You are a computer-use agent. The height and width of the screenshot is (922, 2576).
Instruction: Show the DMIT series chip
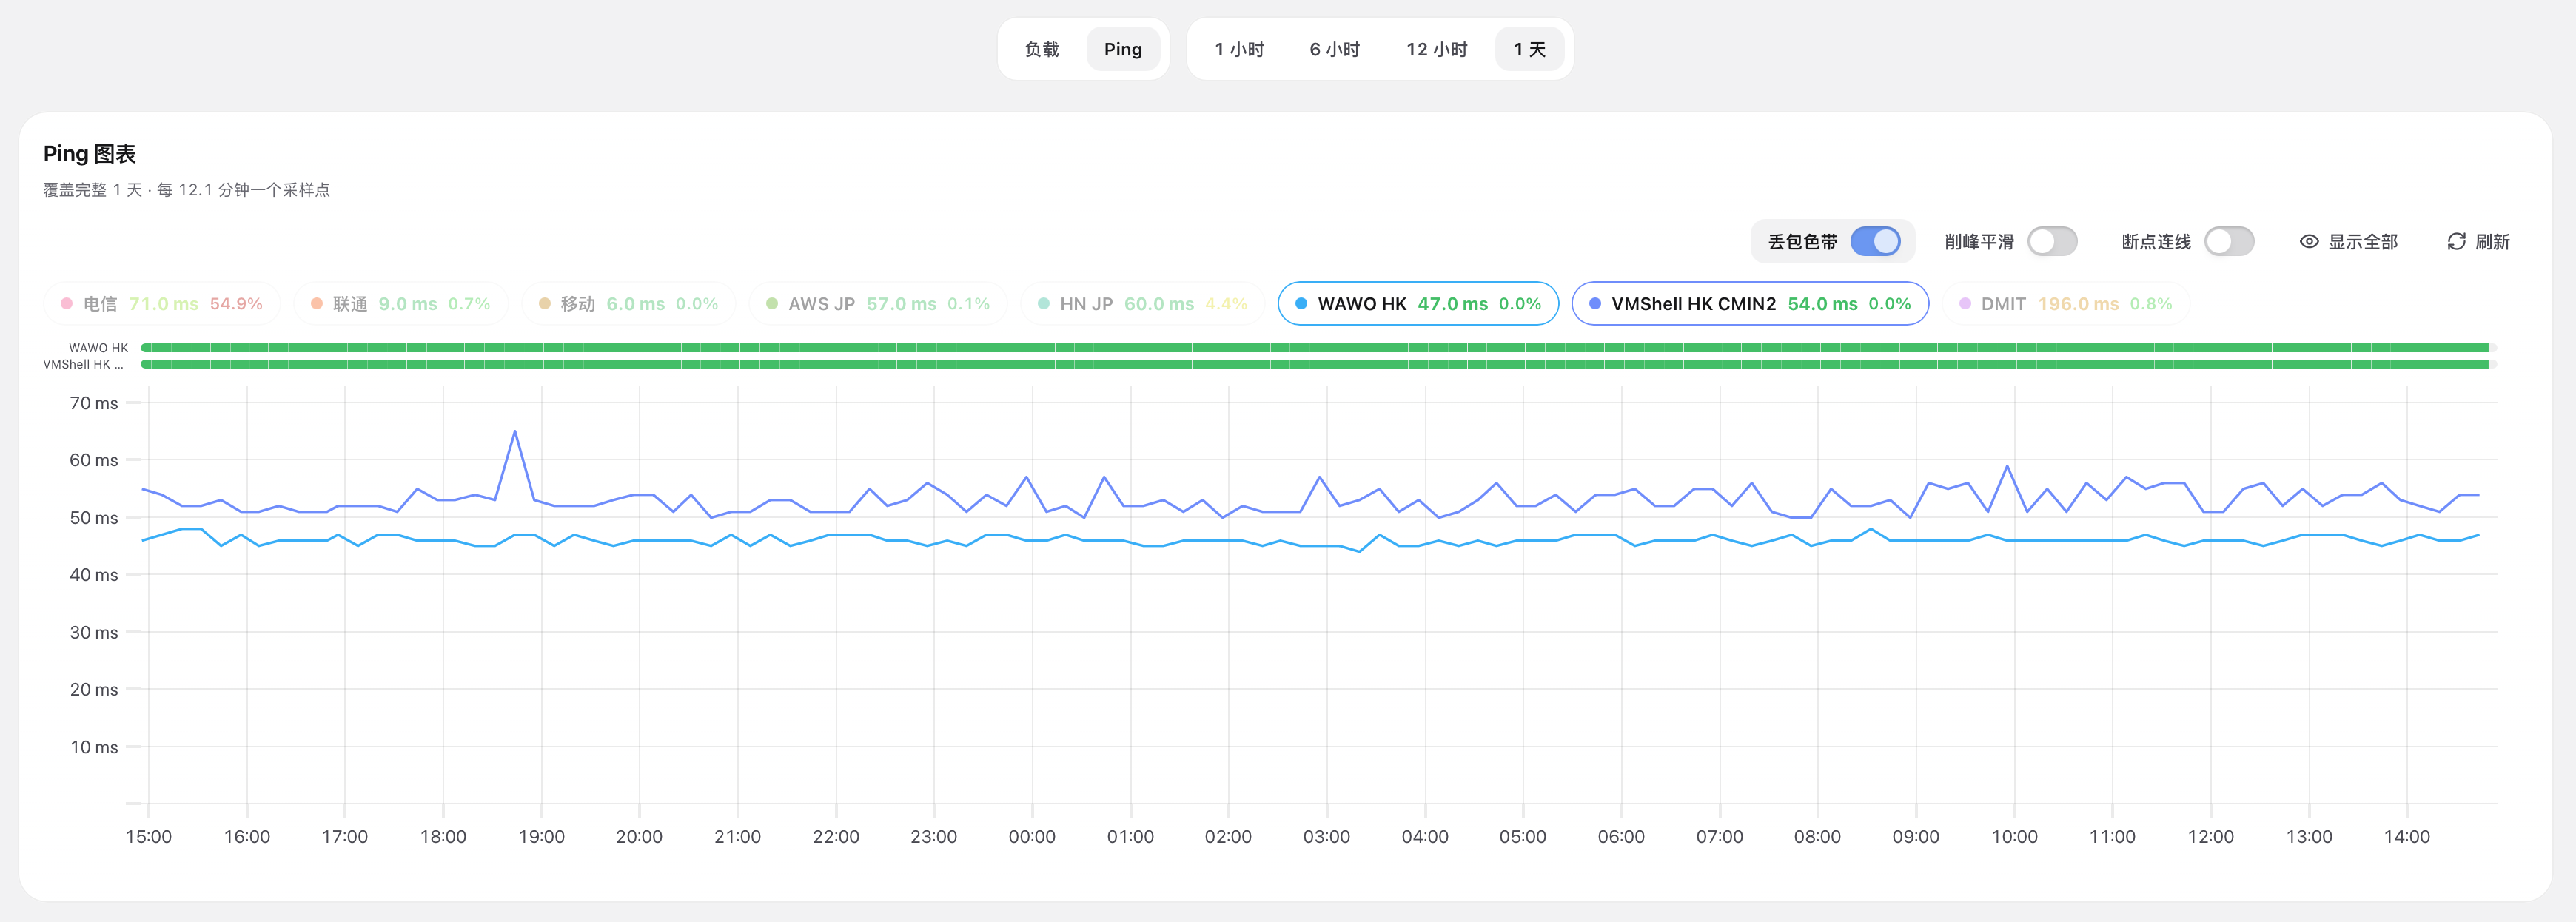click(2066, 304)
